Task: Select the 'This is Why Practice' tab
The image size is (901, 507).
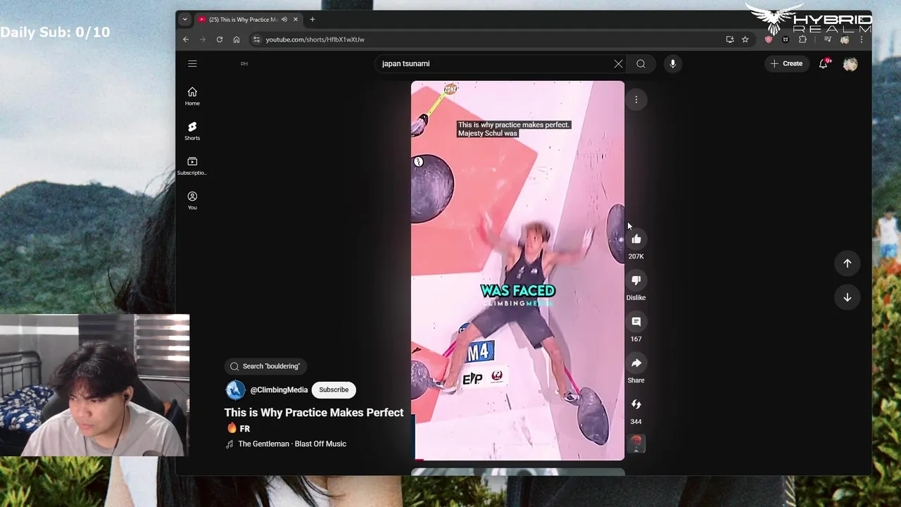Action: tap(243, 20)
